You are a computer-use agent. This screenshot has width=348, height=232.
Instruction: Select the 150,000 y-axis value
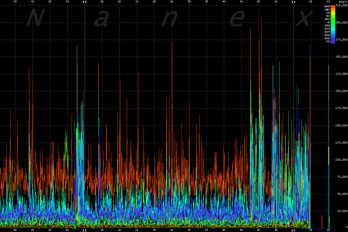coord(341,126)
